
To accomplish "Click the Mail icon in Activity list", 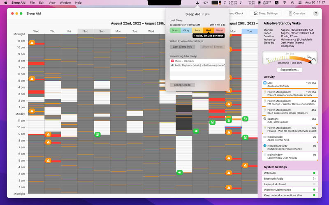I will click(x=265, y=83).
